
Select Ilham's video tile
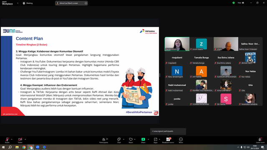pos(226,44)
